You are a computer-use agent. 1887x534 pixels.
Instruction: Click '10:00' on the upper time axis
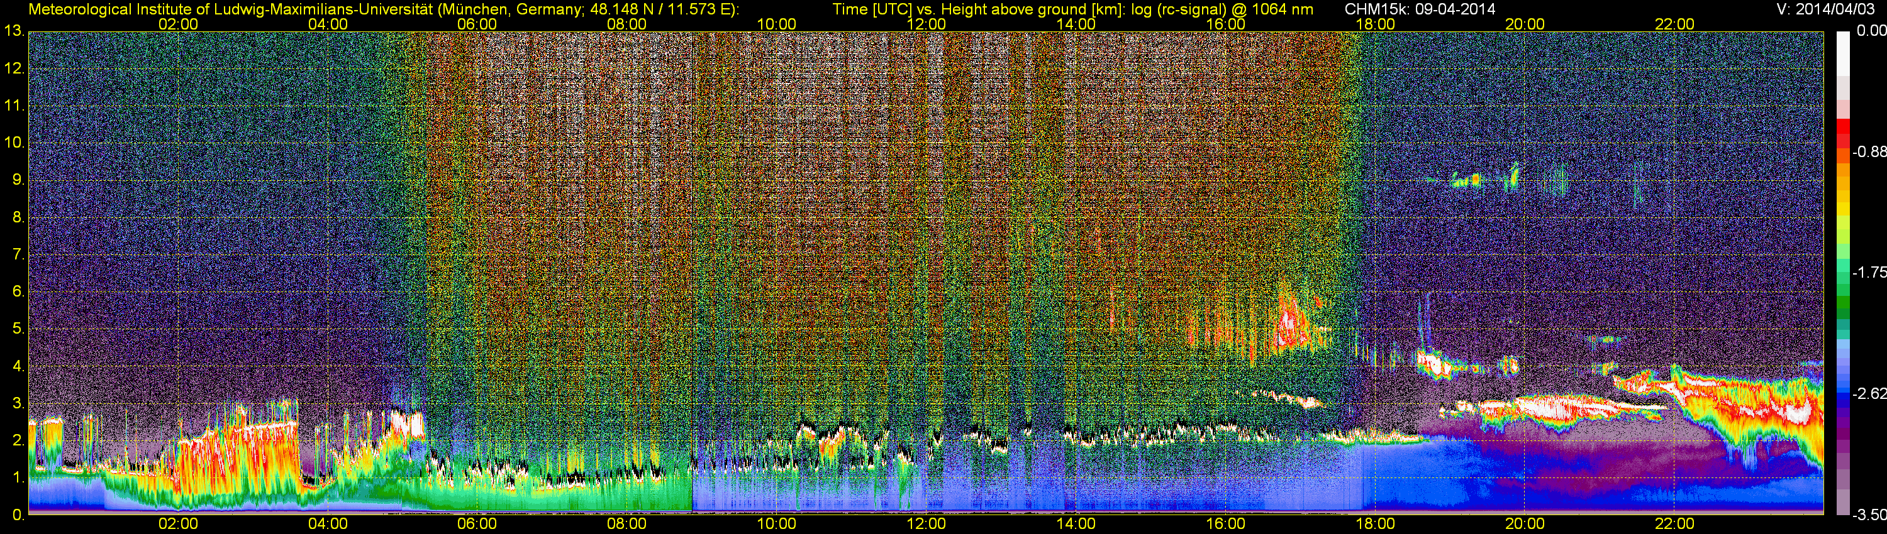coord(776,24)
